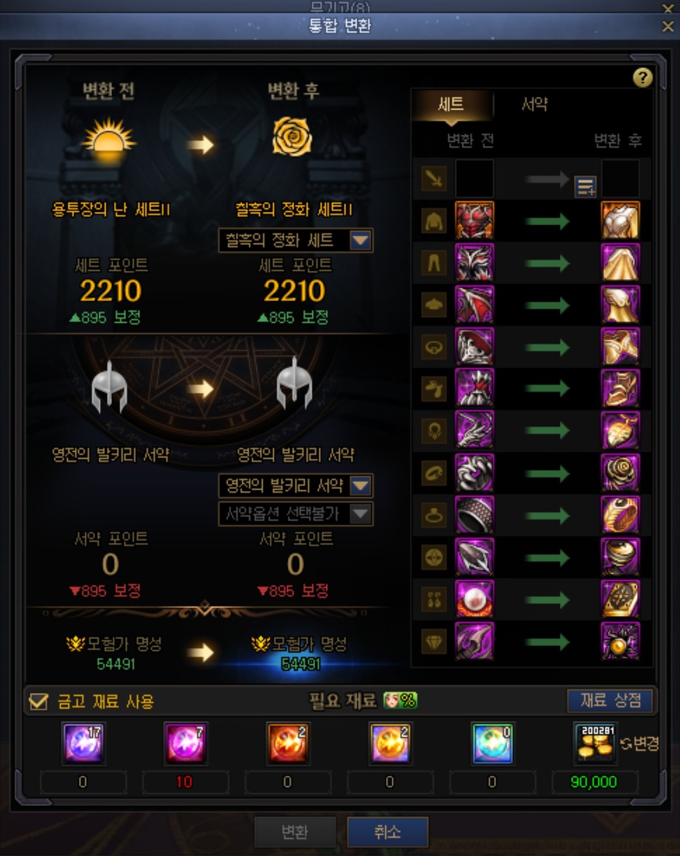
Task: Click the pearl earring item before conversion
Action: (474, 599)
